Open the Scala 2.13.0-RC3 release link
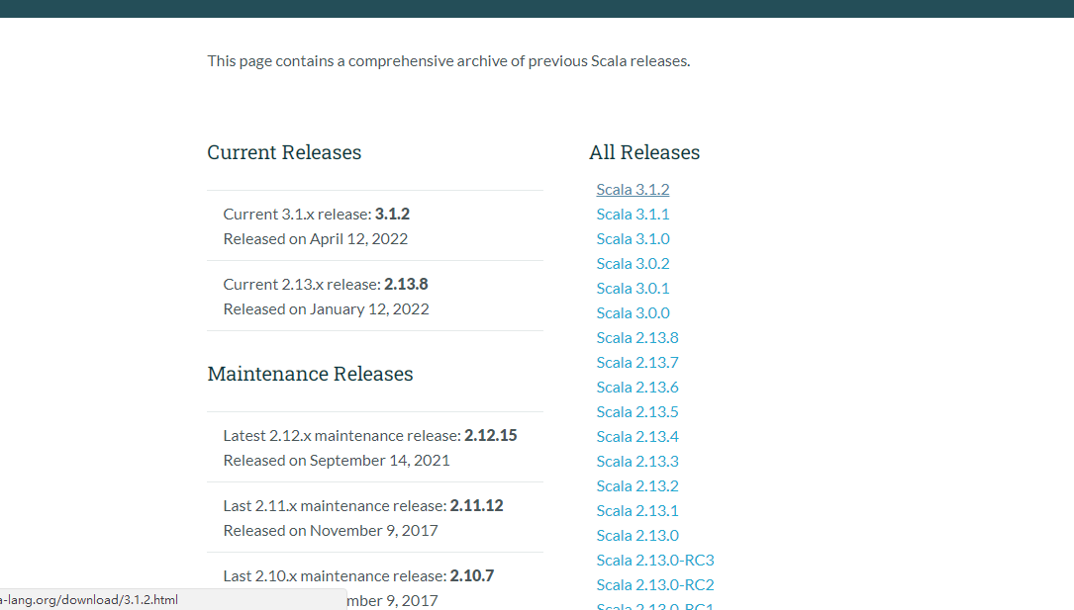The image size is (1074, 610). tap(655, 561)
